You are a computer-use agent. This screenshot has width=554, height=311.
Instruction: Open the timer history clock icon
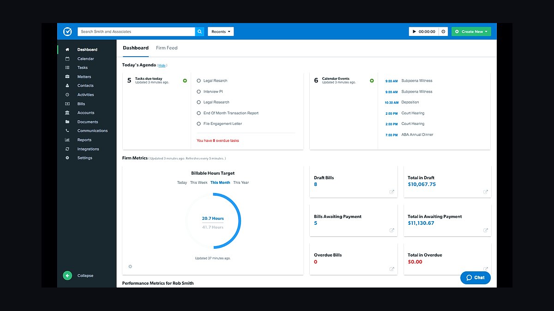coord(443,31)
